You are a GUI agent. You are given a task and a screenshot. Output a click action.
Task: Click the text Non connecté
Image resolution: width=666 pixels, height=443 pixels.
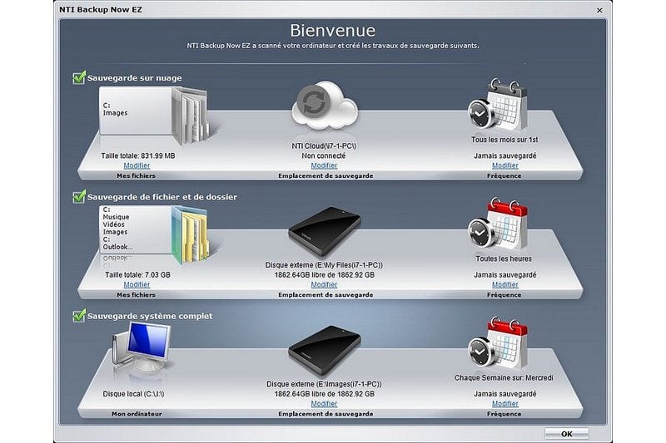[324, 155]
